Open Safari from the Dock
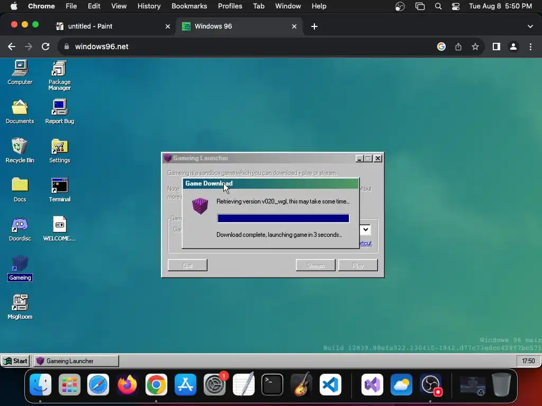This screenshot has width=542, height=406. pyautogui.click(x=98, y=384)
